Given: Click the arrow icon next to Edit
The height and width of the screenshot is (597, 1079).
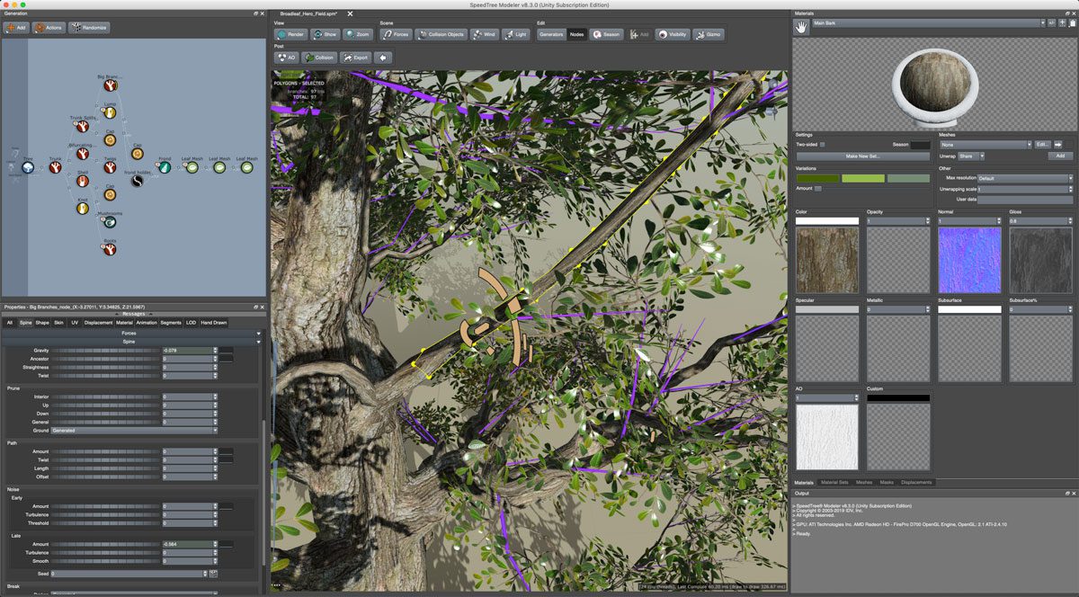Looking at the screenshot, I should [x=1058, y=144].
